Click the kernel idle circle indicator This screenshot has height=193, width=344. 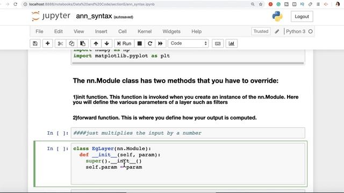tap(310, 32)
